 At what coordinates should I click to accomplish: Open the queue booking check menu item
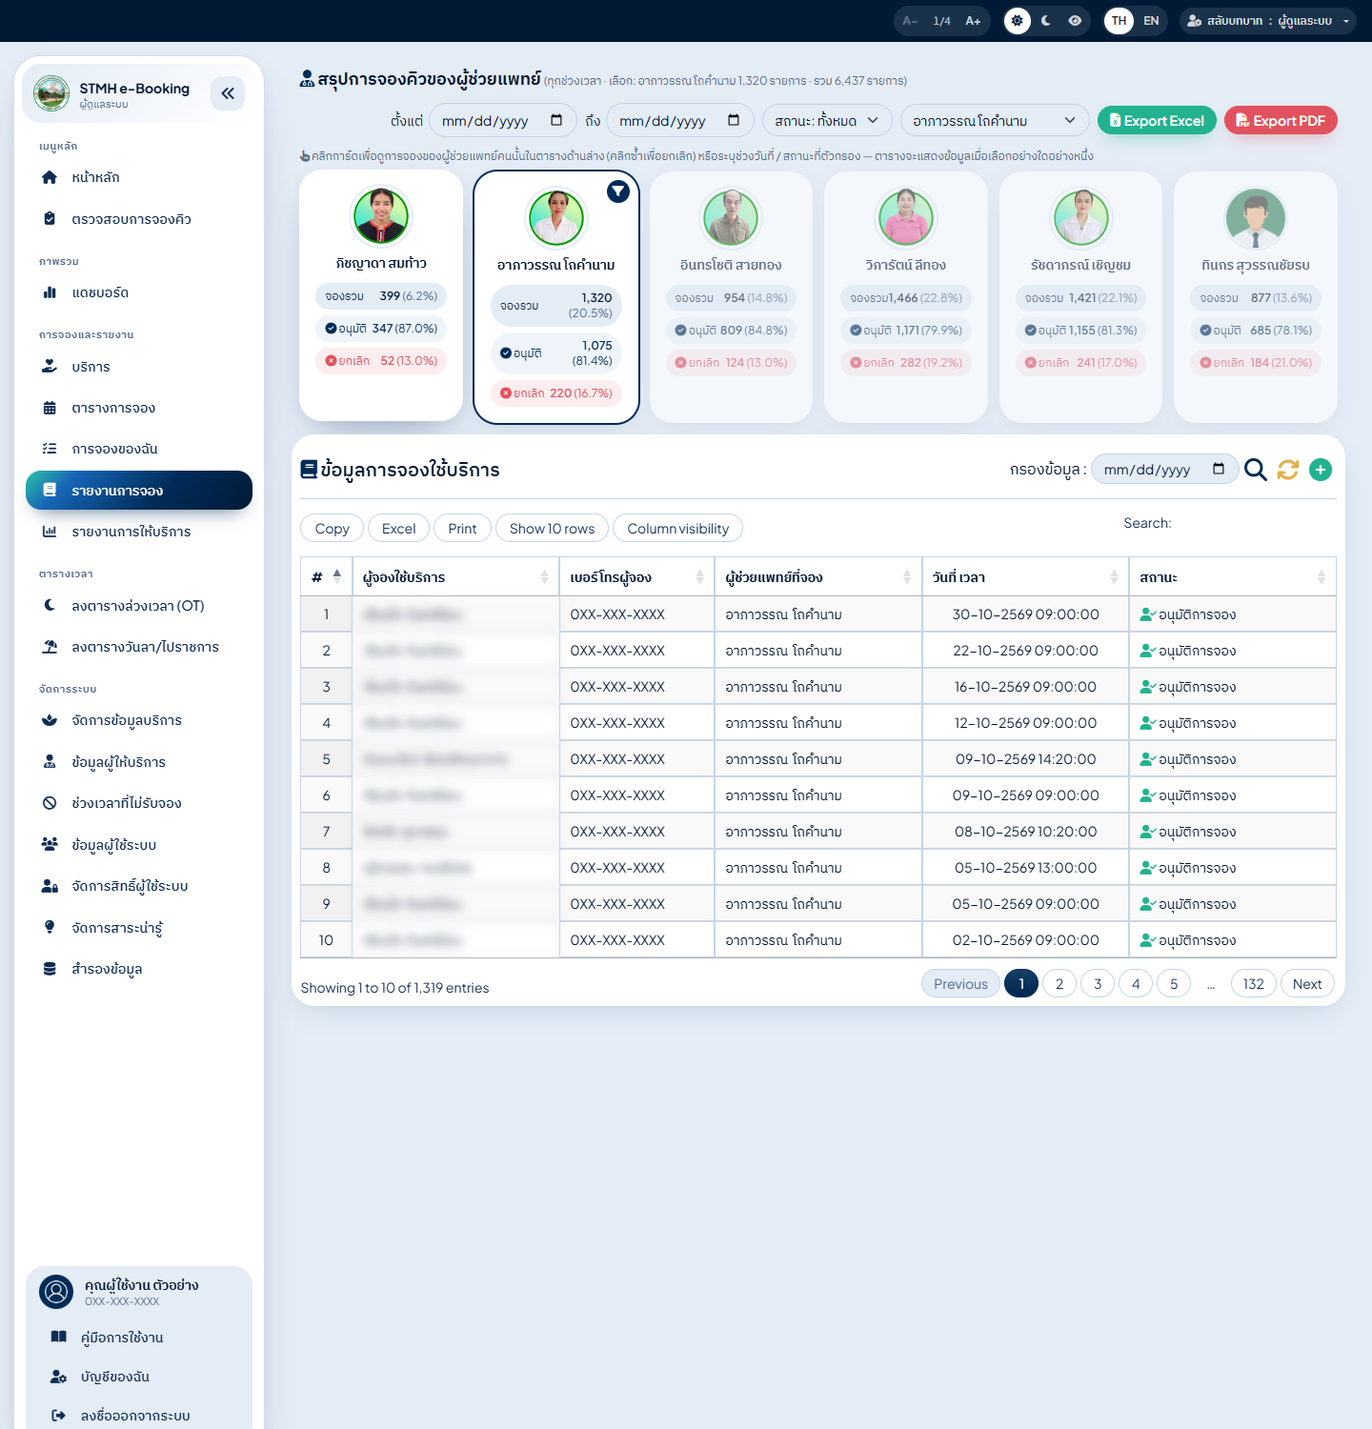(x=139, y=219)
